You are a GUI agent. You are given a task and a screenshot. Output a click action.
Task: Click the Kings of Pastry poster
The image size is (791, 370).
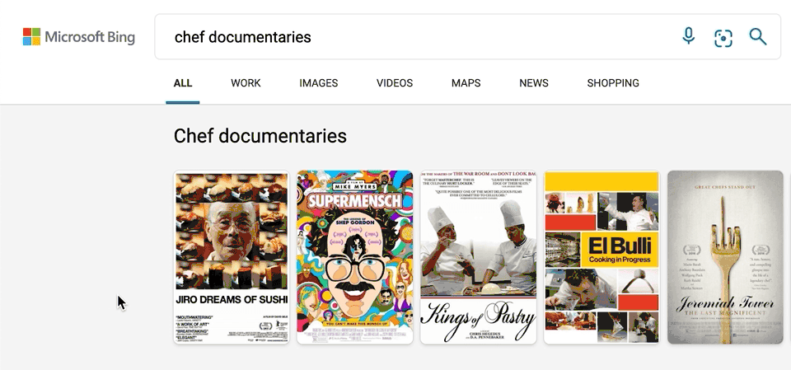[x=478, y=257]
